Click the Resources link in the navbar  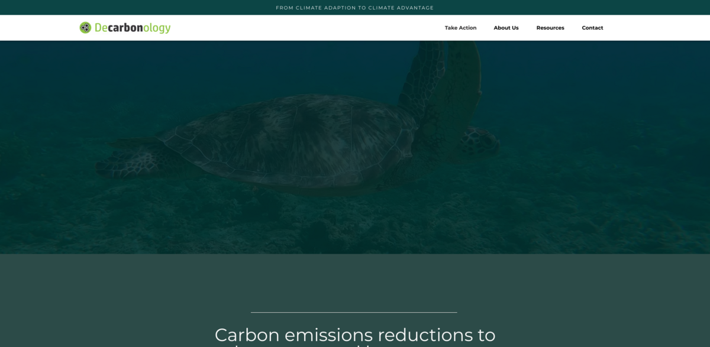point(550,27)
